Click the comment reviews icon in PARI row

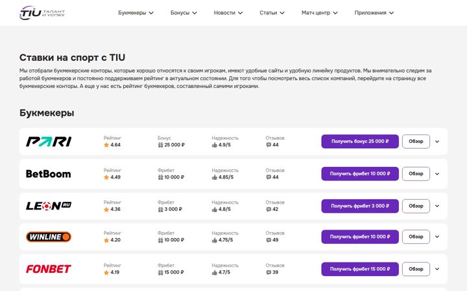[269, 145]
